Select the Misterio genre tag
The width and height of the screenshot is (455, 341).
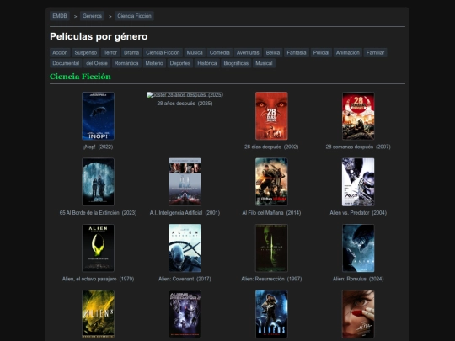pos(154,63)
